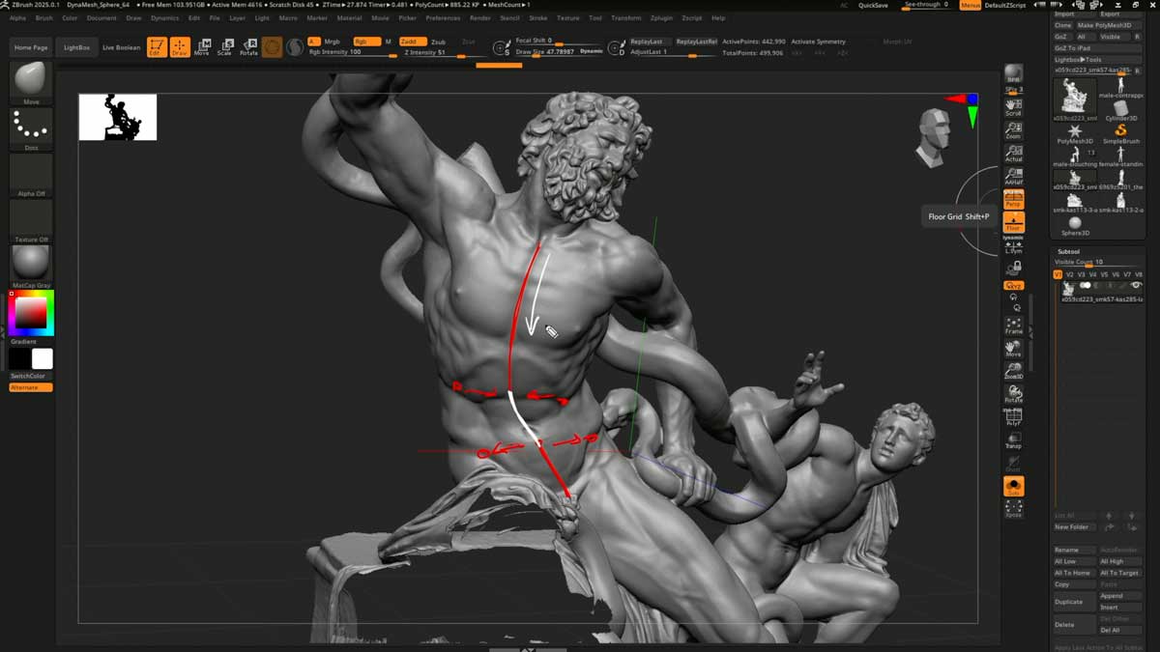Screen dimensions: 1160x652
Task: Switch to Rotate transform mode
Action: [248, 46]
